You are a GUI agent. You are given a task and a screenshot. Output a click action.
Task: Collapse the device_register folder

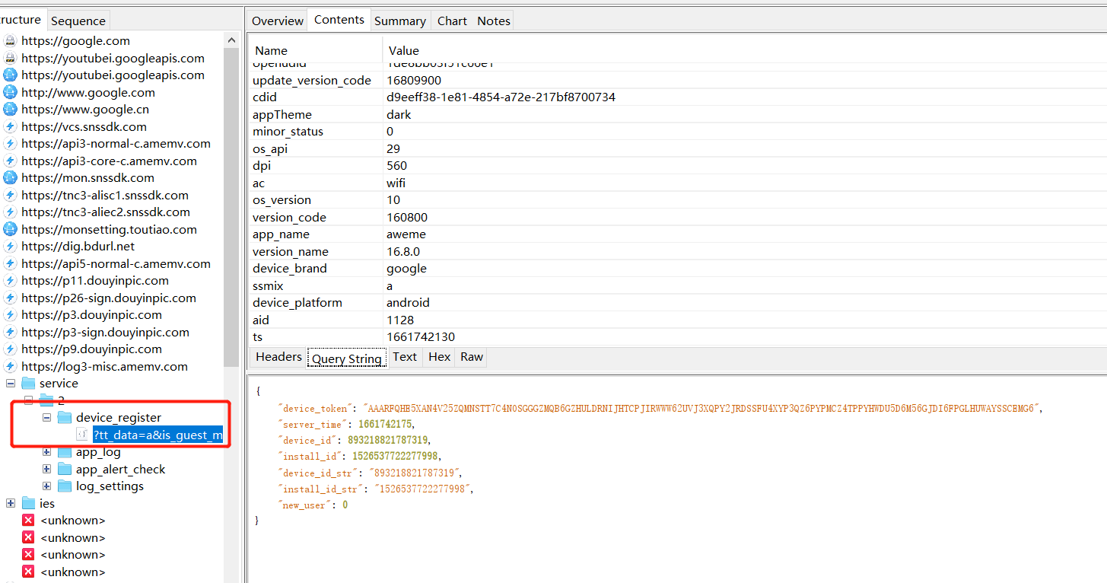click(x=47, y=417)
